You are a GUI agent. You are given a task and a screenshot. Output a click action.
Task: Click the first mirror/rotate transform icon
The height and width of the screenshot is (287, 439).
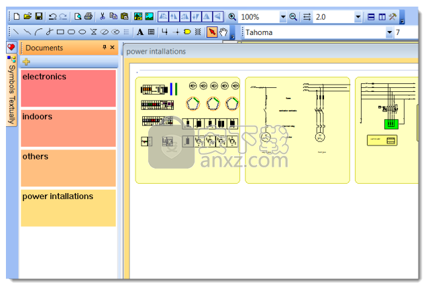coord(163,17)
